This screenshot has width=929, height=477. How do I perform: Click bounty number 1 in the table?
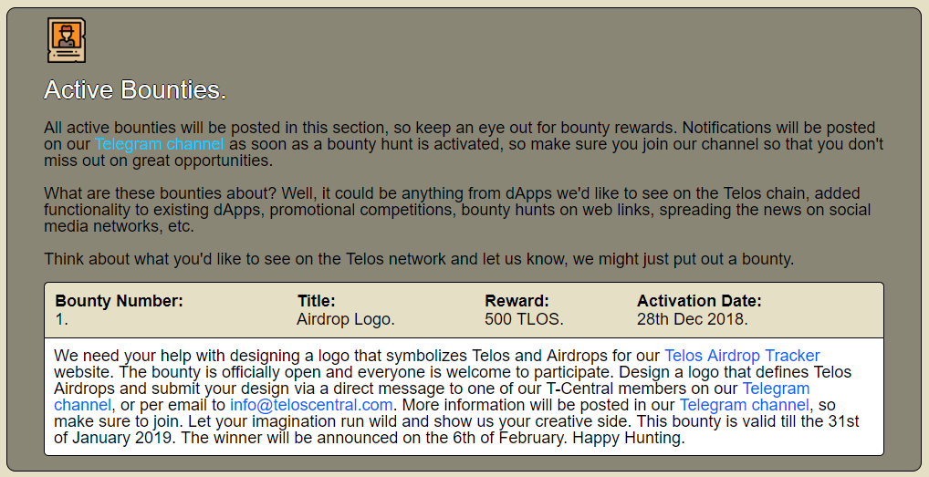point(62,319)
